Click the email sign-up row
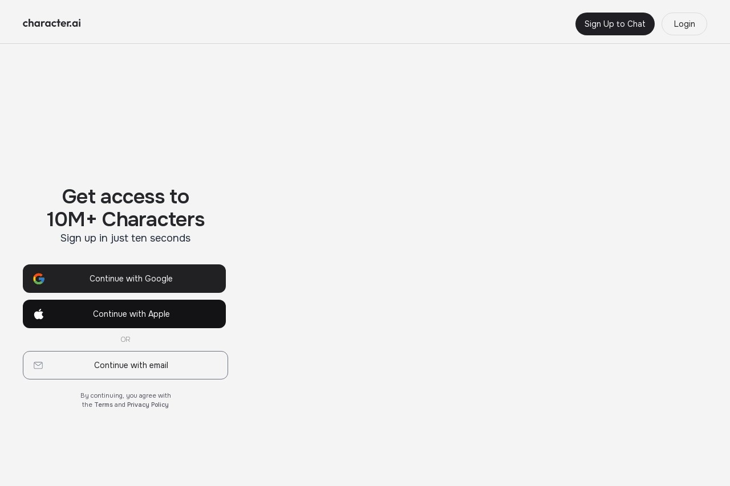Screen dimensions: 730x486 (x=124, y=365)
